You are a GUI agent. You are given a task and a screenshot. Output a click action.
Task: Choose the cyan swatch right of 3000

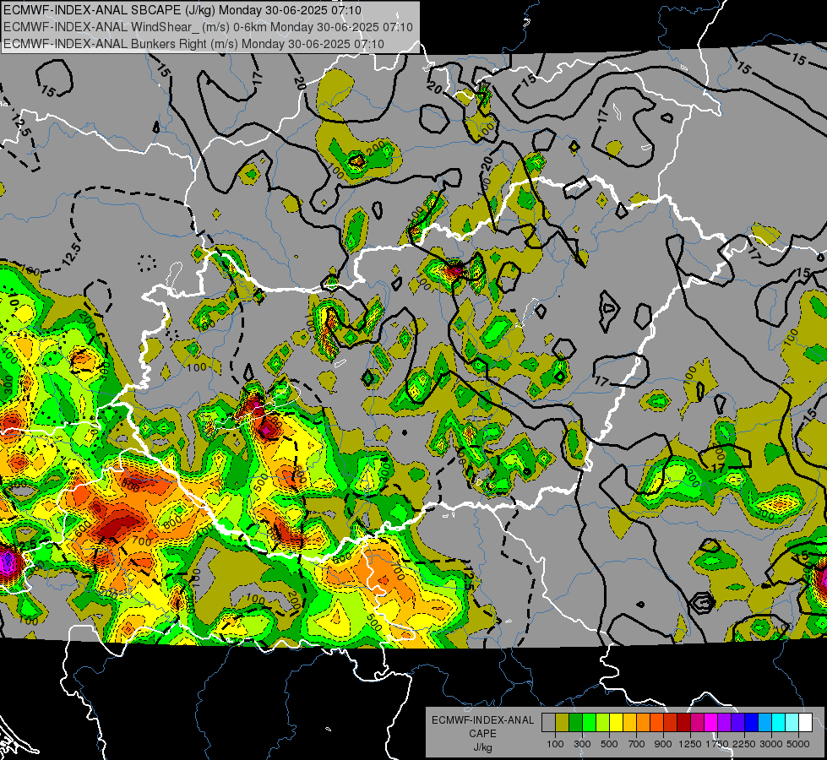pyautogui.click(x=779, y=723)
